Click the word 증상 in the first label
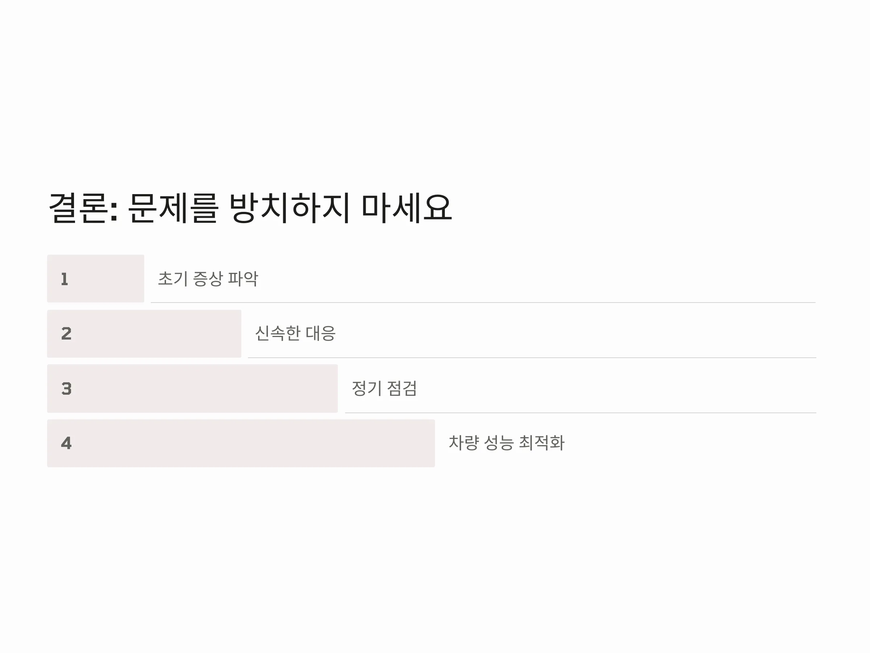Viewport: 870px width, 653px height. click(x=208, y=279)
